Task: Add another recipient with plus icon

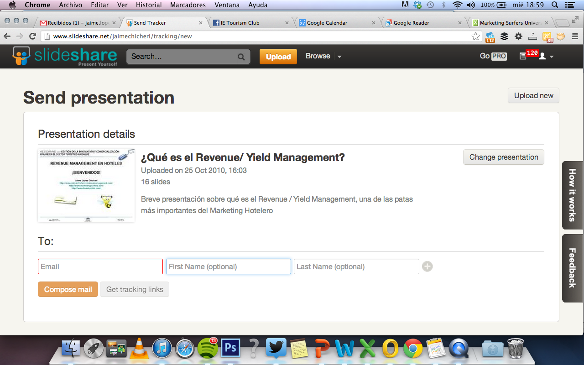Action: [427, 266]
